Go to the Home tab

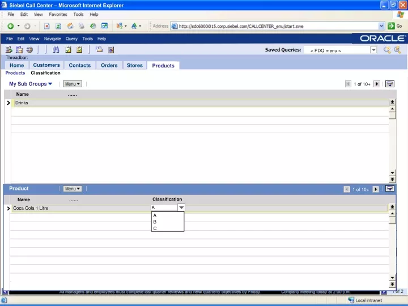(16, 65)
